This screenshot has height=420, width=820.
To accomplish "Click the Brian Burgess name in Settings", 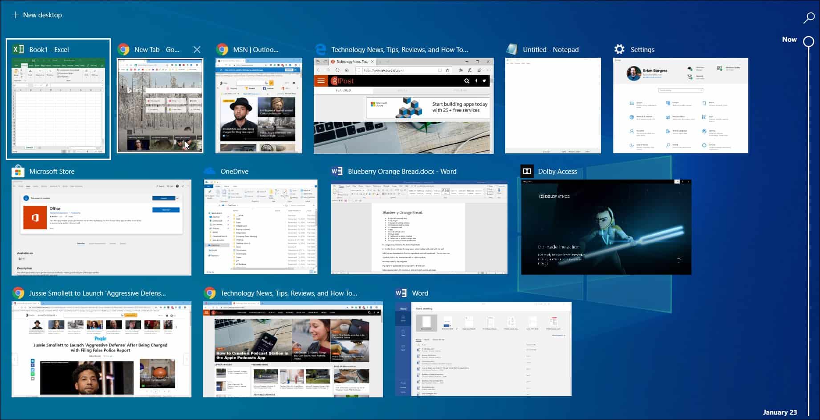I will tap(655, 70).
